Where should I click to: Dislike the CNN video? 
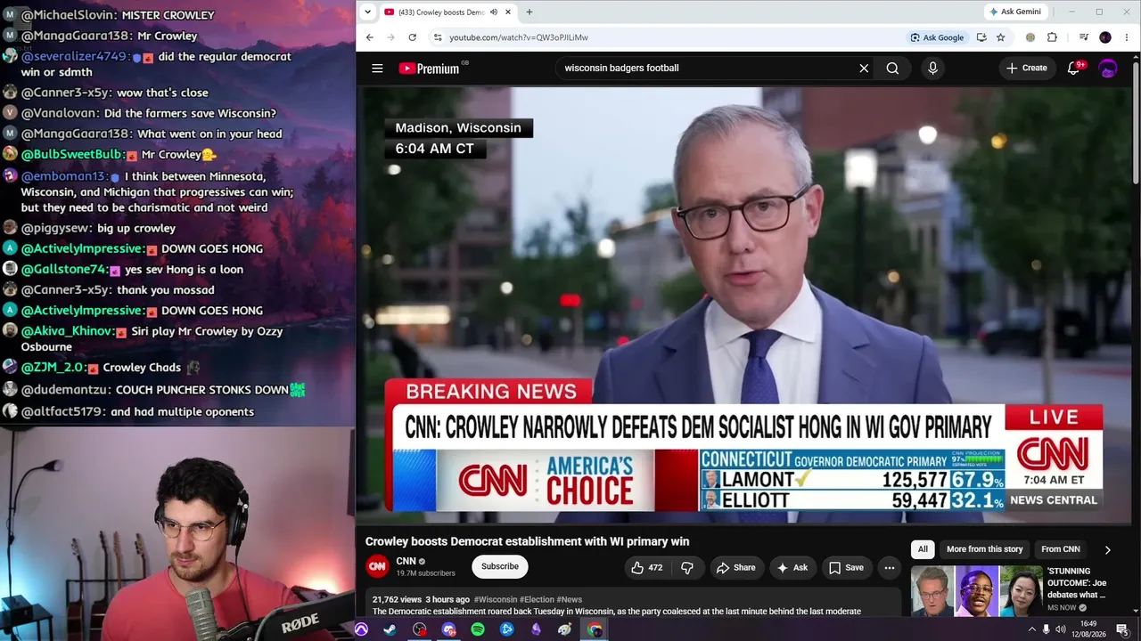tap(686, 567)
